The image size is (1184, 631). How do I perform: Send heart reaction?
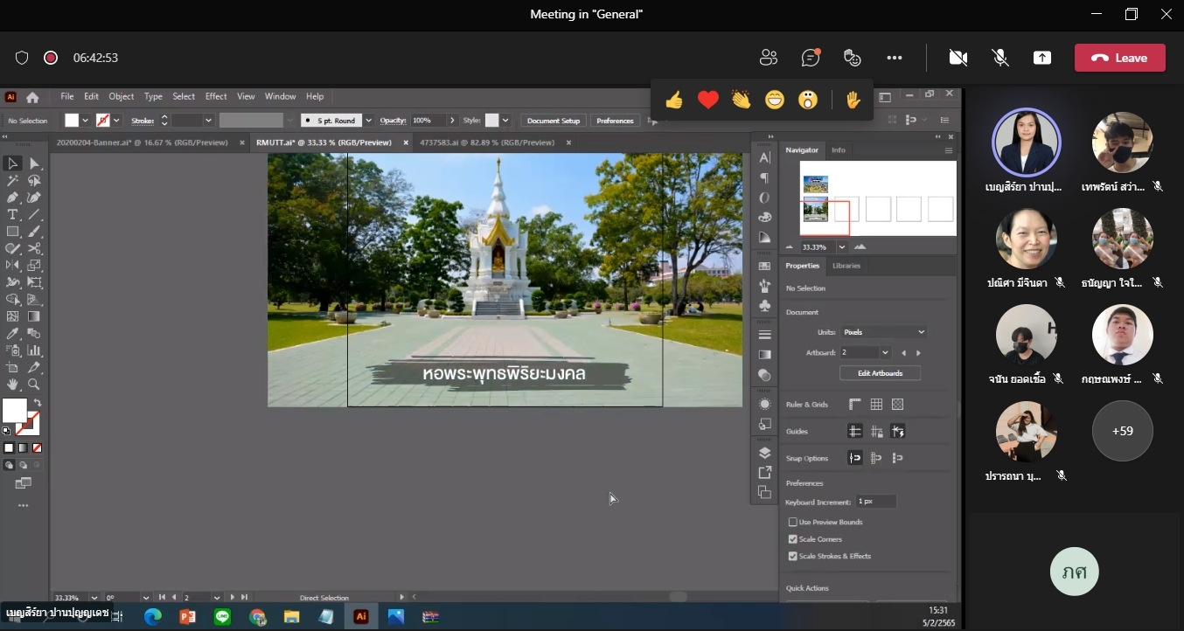pos(708,101)
